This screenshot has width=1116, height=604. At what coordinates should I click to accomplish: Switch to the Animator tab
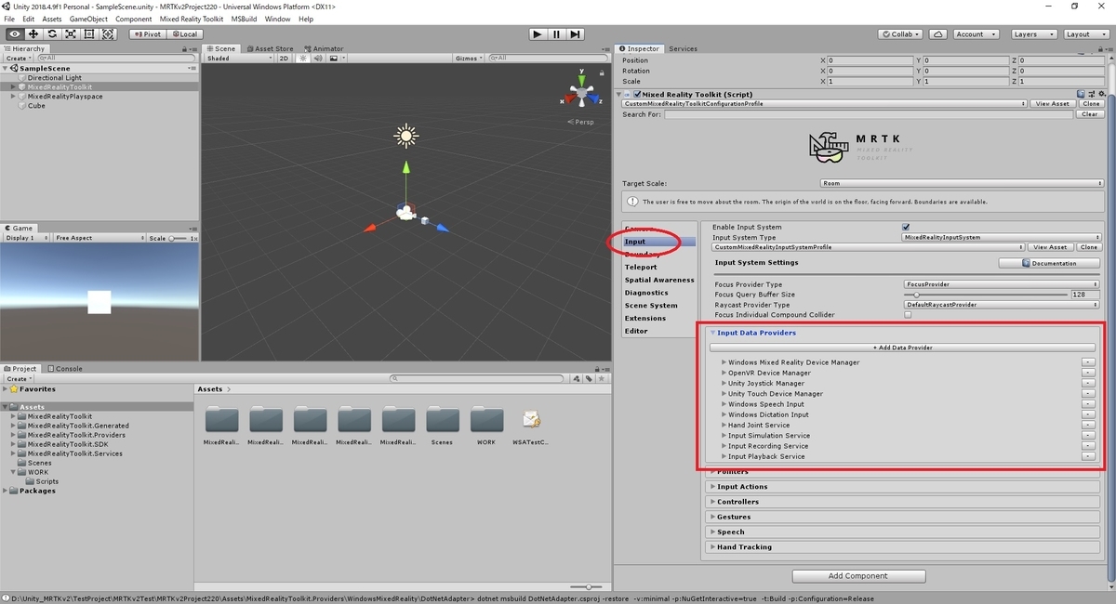click(x=324, y=48)
